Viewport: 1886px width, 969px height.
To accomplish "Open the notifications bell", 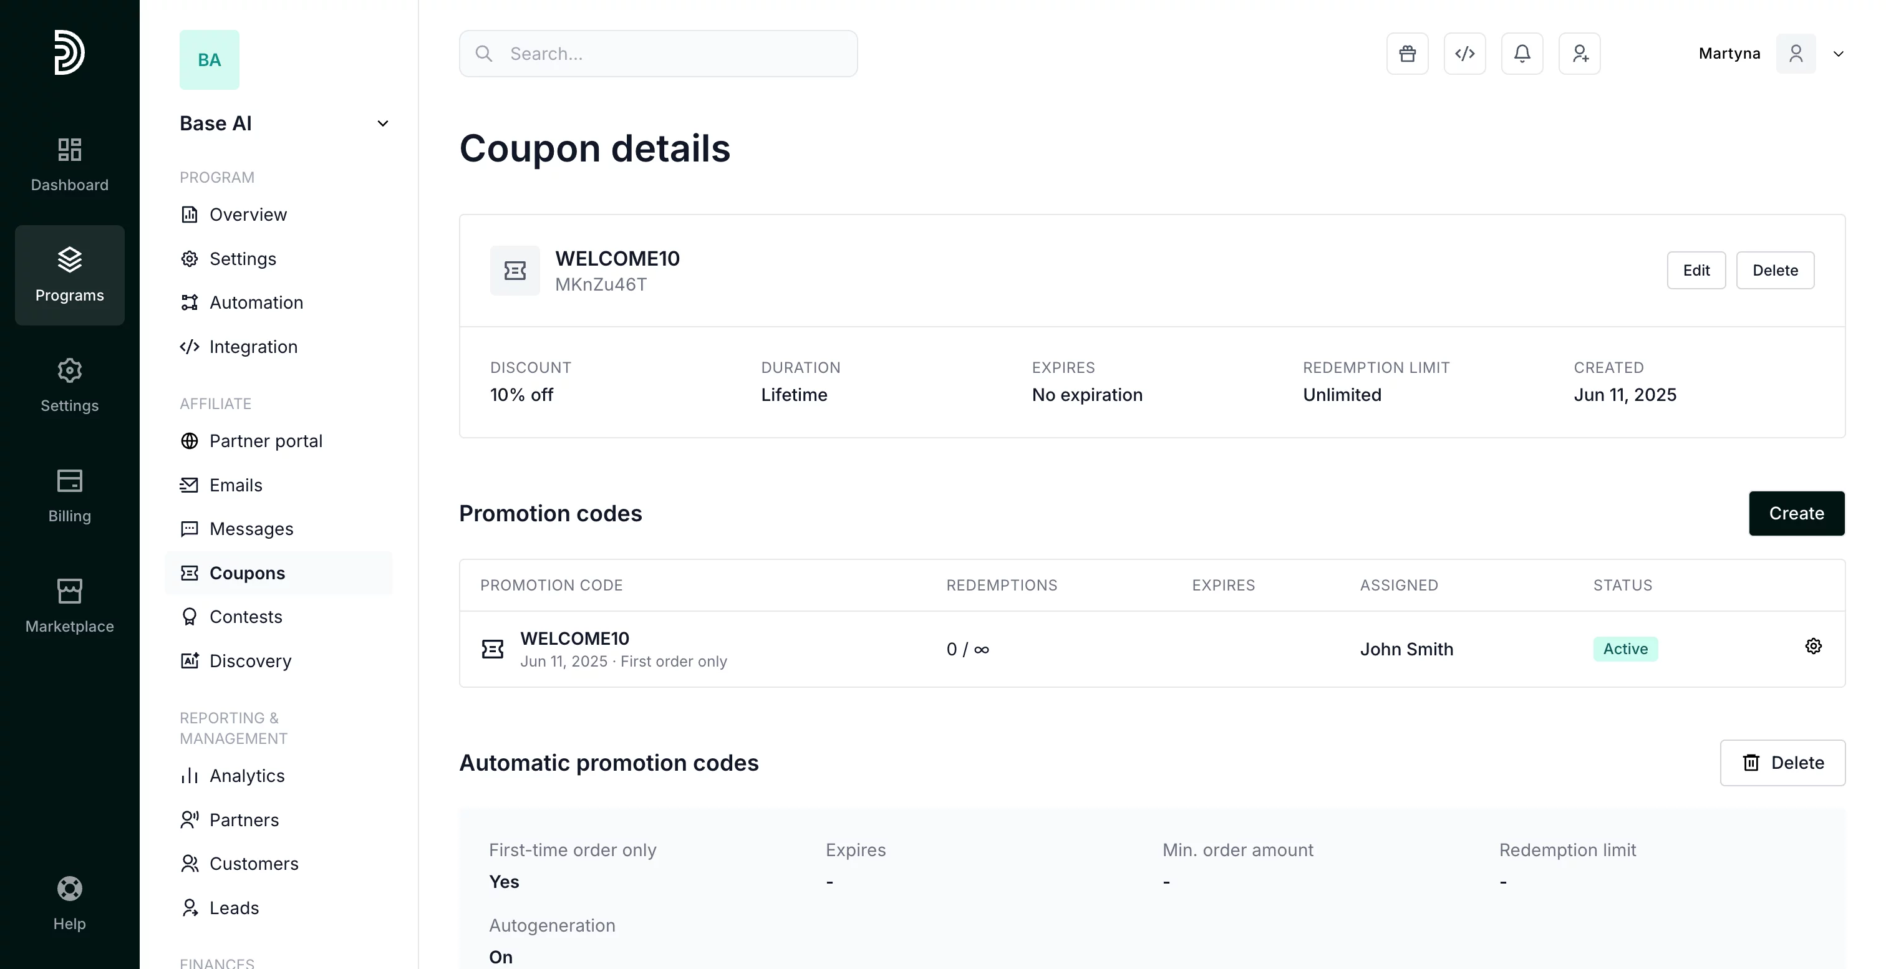I will pos(1522,54).
